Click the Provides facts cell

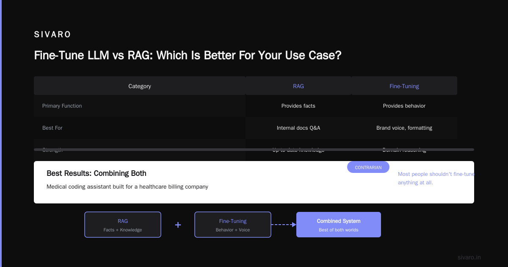point(298,106)
